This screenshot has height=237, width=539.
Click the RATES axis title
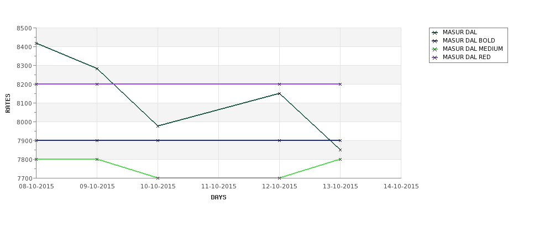pyautogui.click(x=8, y=103)
